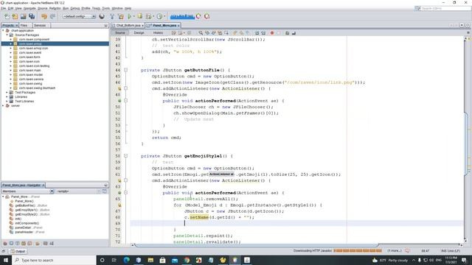Screen dimensions: 472x265
Task: Click the Fully Qualified Names icon in Navigator
Action: [x=38, y=244]
